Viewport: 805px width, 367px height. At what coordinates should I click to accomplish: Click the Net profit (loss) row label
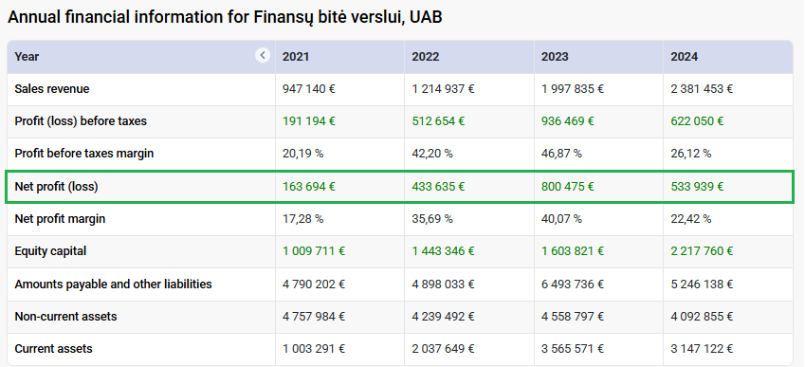[56, 187]
